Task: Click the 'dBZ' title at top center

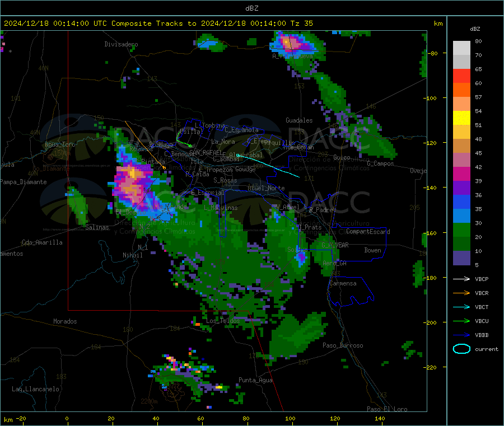Action: coord(251,8)
